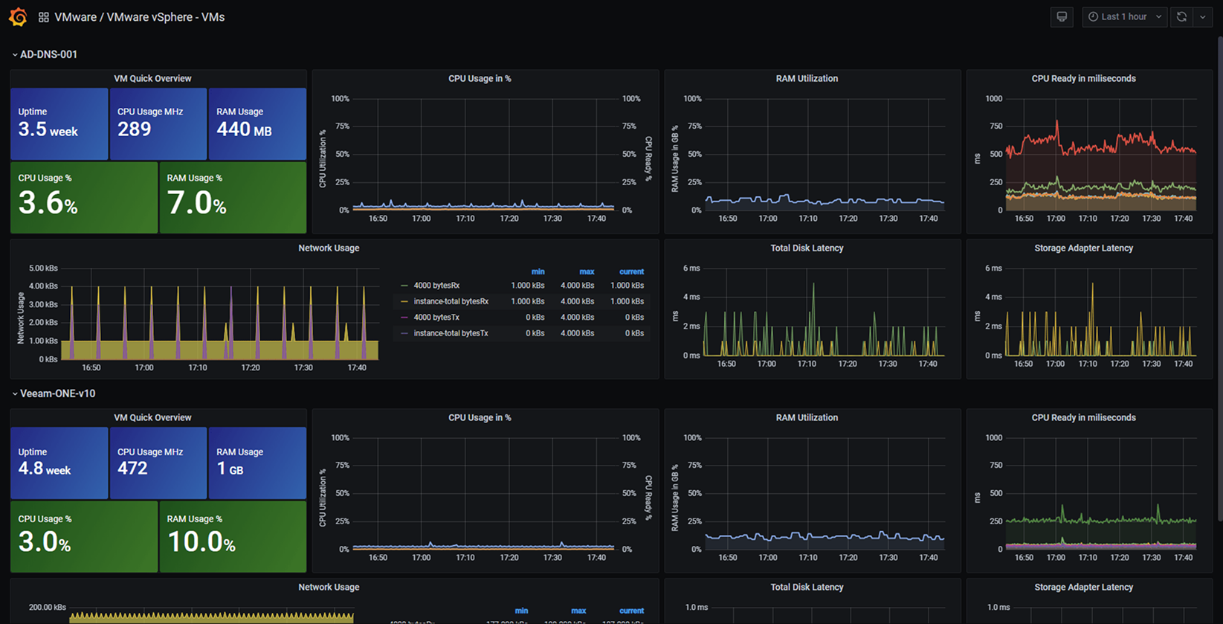Viewport: 1223px width, 624px height.
Task: Open the 'Last 1 hour' time range picker
Action: click(x=1124, y=17)
